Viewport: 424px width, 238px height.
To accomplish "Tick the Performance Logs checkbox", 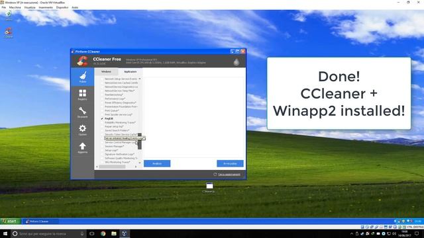I will (x=102, y=99).
